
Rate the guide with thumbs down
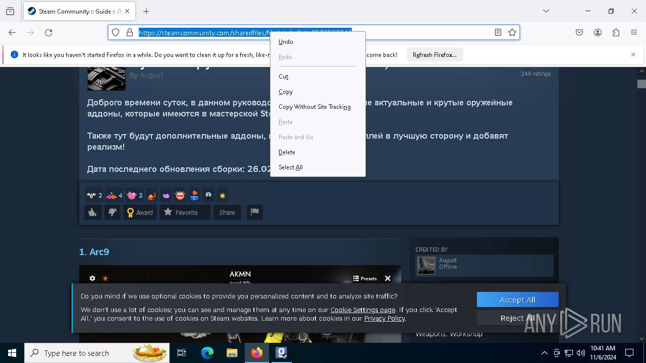coord(112,212)
